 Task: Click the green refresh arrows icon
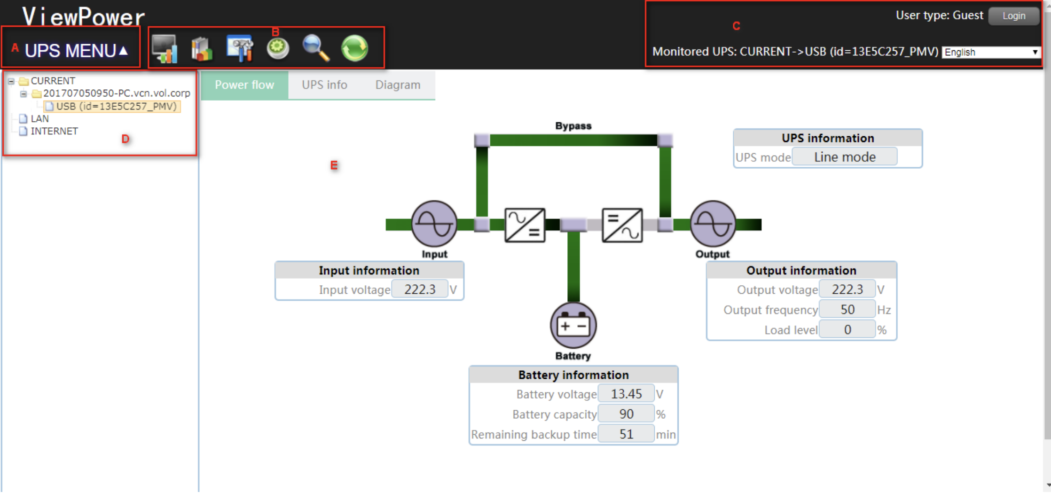tap(354, 48)
